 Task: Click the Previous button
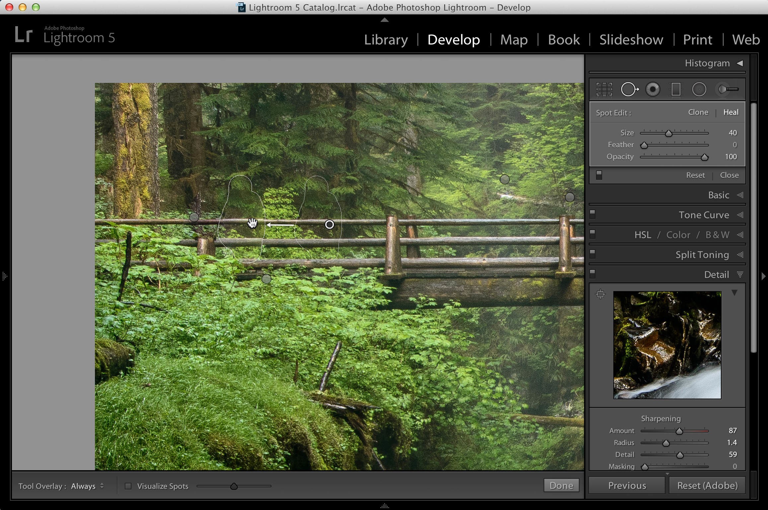click(x=627, y=485)
